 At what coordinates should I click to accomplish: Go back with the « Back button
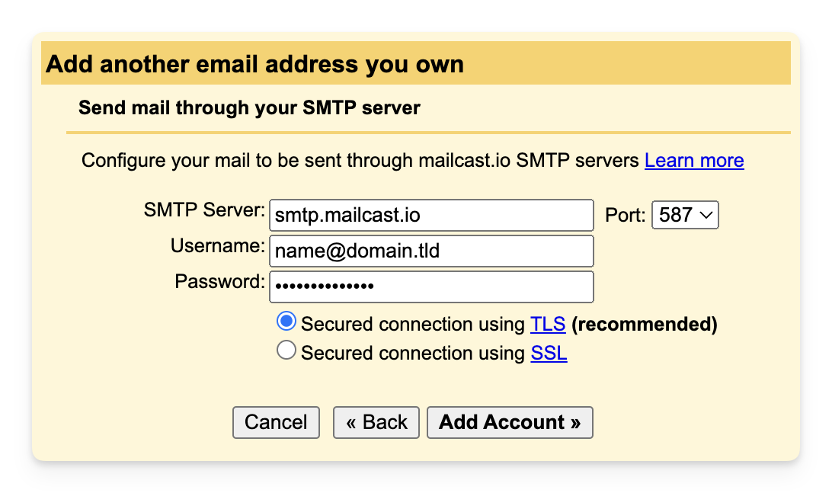tap(376, 422)
